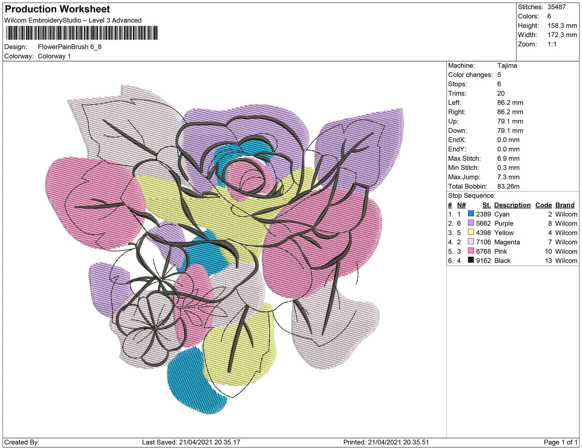The height and width of the screenshot is (448, 582).
Task: Open the Machine Tajima selection
Action: click(x=508, y=65)
